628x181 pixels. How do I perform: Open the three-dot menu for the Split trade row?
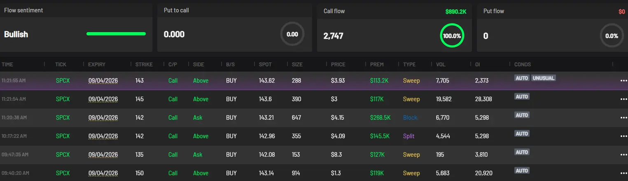(x=623, y=136)
